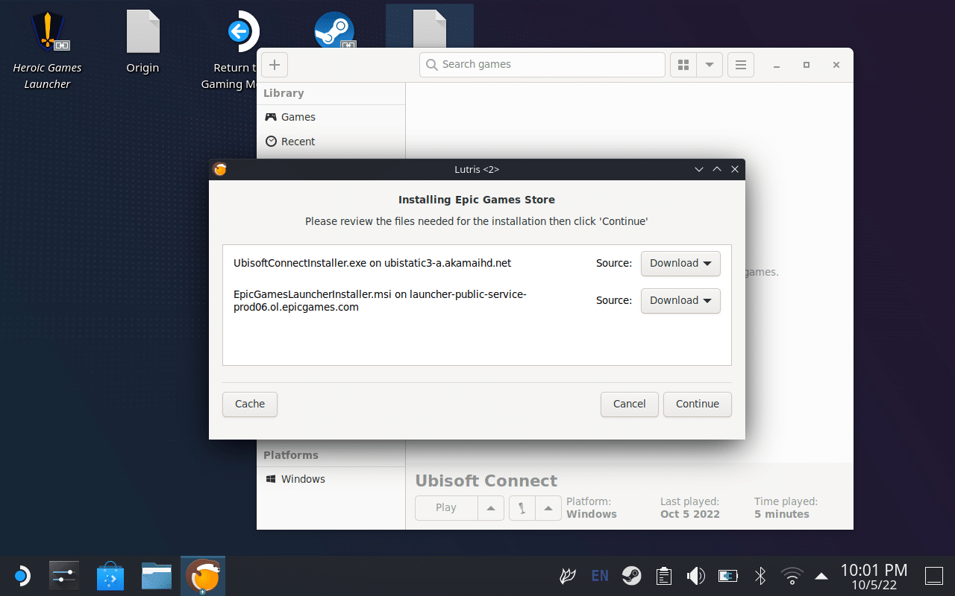This screenshot has height=596, width=955.
Task: Open the clipboard tray icon
Action: pos(663,576)
